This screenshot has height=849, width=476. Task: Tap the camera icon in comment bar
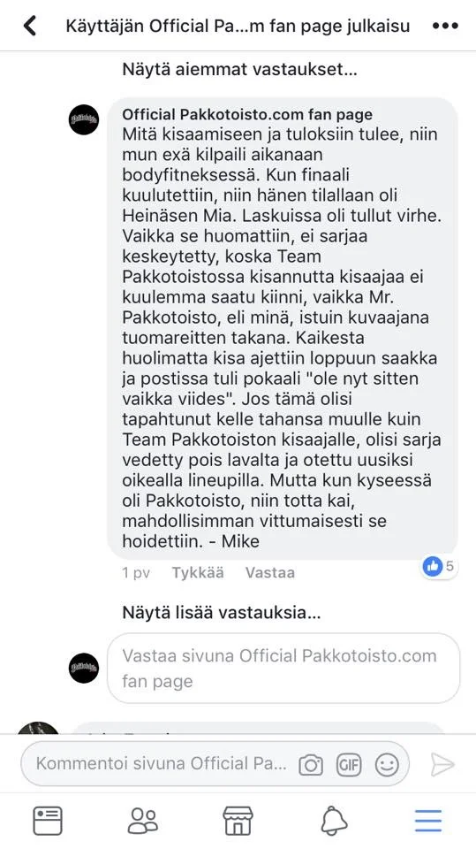(311, 764)
